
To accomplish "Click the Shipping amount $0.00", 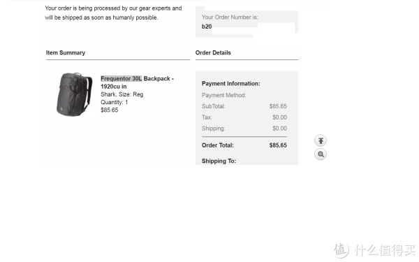I will [x=279, y=129].
